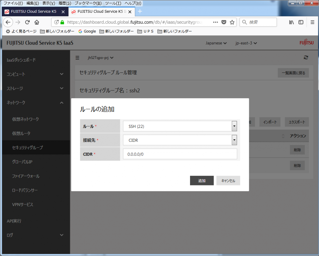Open the 表示(V) menu
319x256 pixels.
click(x=49, y=3)
